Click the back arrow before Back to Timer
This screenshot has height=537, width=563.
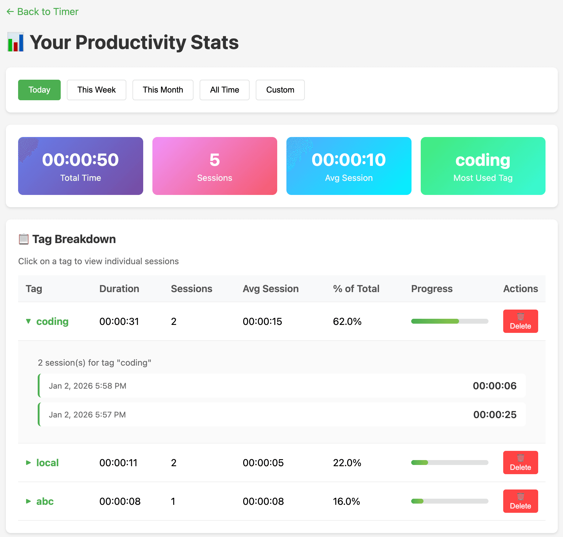(10, 11)
